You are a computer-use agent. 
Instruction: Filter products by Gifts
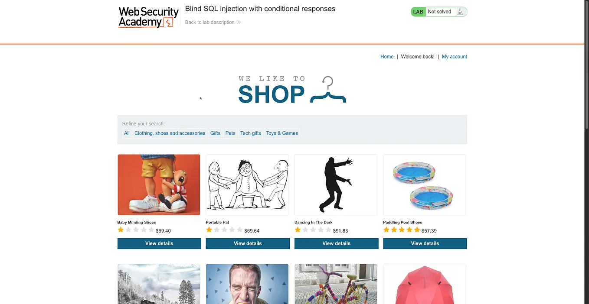tap(215, 133)
